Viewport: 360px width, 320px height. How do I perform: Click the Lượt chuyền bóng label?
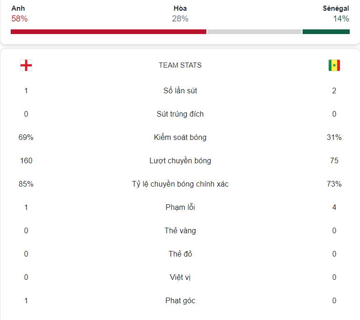pos(180,160)
